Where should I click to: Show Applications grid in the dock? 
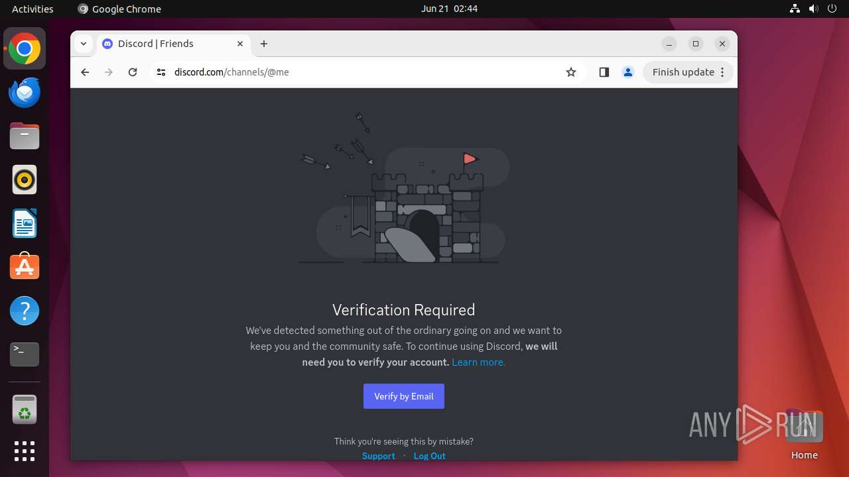click(x=25, y=451)
